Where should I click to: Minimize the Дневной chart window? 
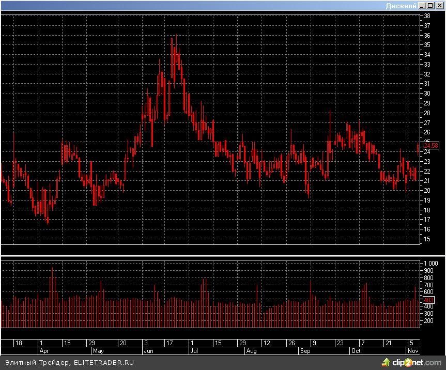[422, 5]
